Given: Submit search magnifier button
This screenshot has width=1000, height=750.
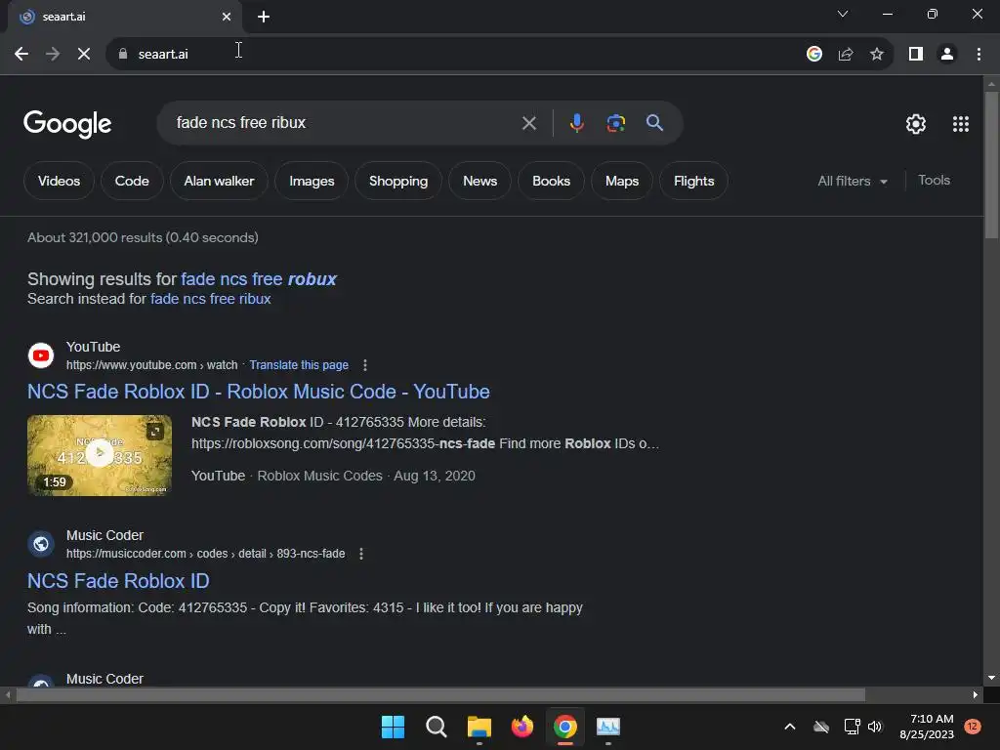Looking at the screenshot, I should [x=654, y=123].
